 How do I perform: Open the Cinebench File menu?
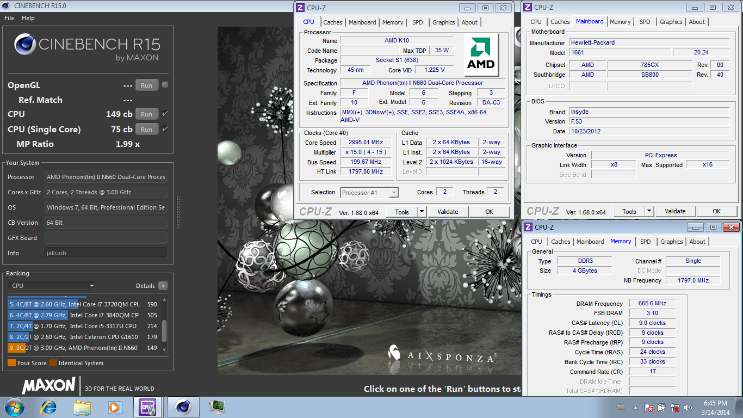(x=9, y=18)
